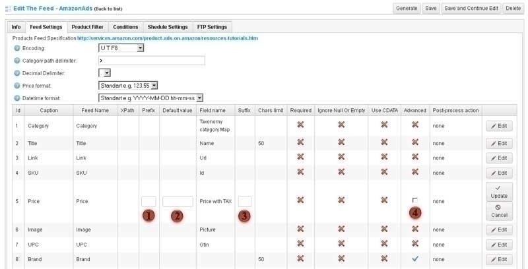Switch to the FTP Settings tab
Viewport: 528px width, 269px height.
pos(213,27)
